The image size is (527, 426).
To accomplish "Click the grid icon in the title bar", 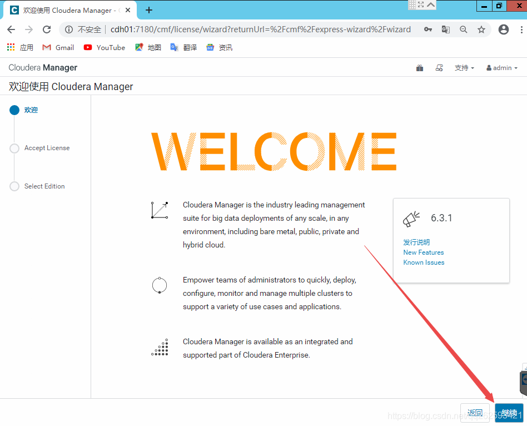I will [x=412, y=4].
